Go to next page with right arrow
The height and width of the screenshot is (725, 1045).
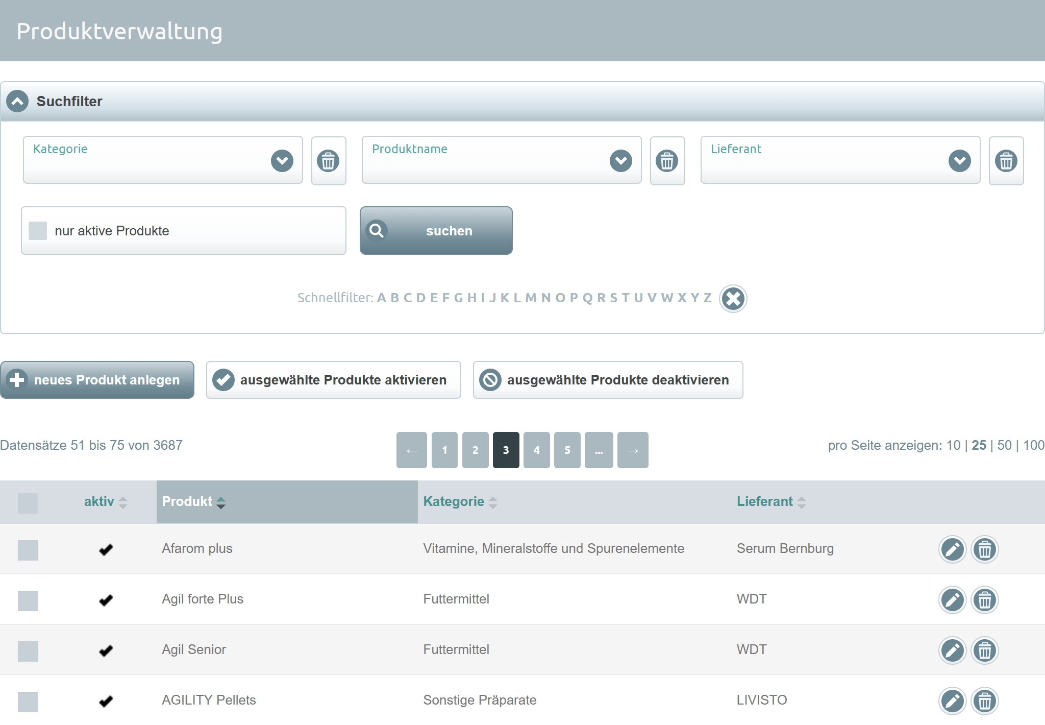tap(632, 450)
